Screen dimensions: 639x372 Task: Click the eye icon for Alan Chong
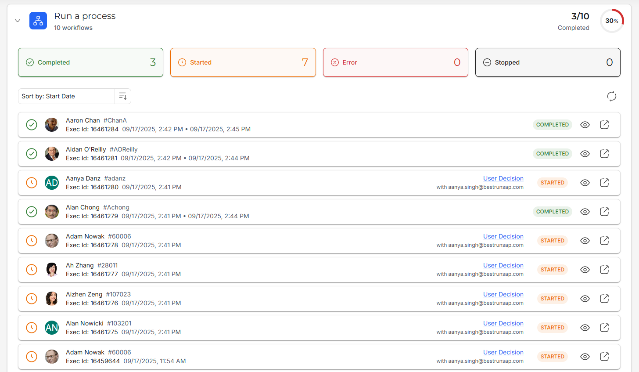click(585, 212)
